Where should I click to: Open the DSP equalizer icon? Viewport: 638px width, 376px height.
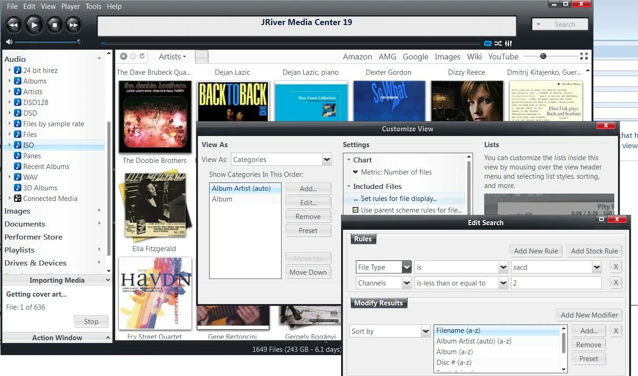[x=508, y=43]
